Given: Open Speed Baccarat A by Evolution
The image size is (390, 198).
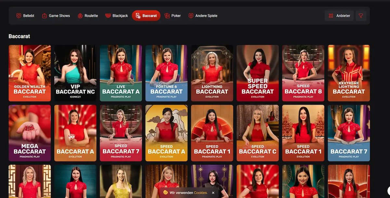Looking at the screenshot, I should tap(166, 133).
